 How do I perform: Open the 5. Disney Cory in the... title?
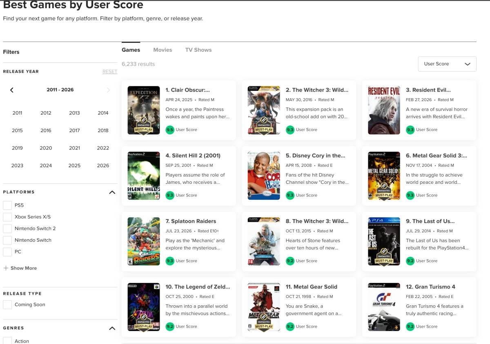(x=316, y=156)
